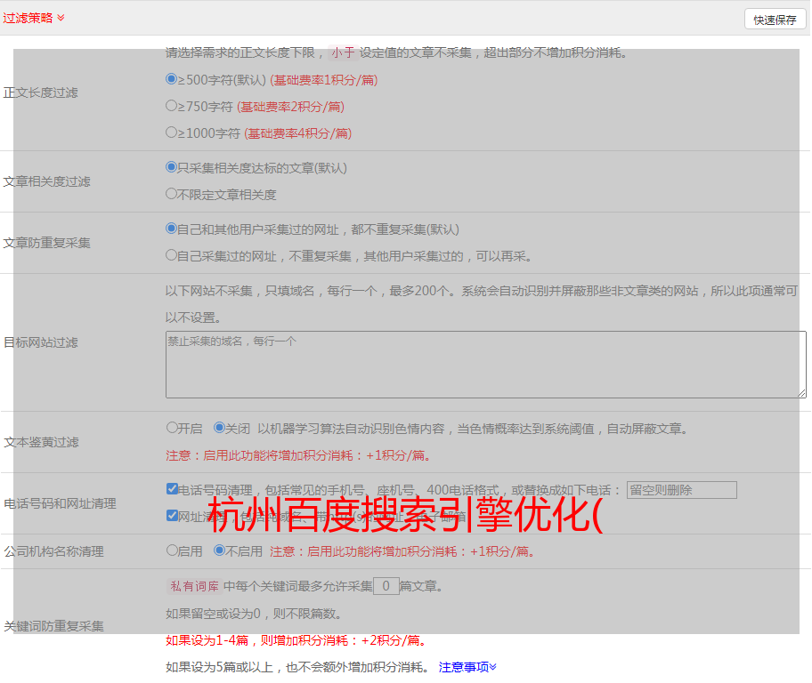Select 自己和其他用户采集过的网址 no-repeat option

(x=172, y=229)
